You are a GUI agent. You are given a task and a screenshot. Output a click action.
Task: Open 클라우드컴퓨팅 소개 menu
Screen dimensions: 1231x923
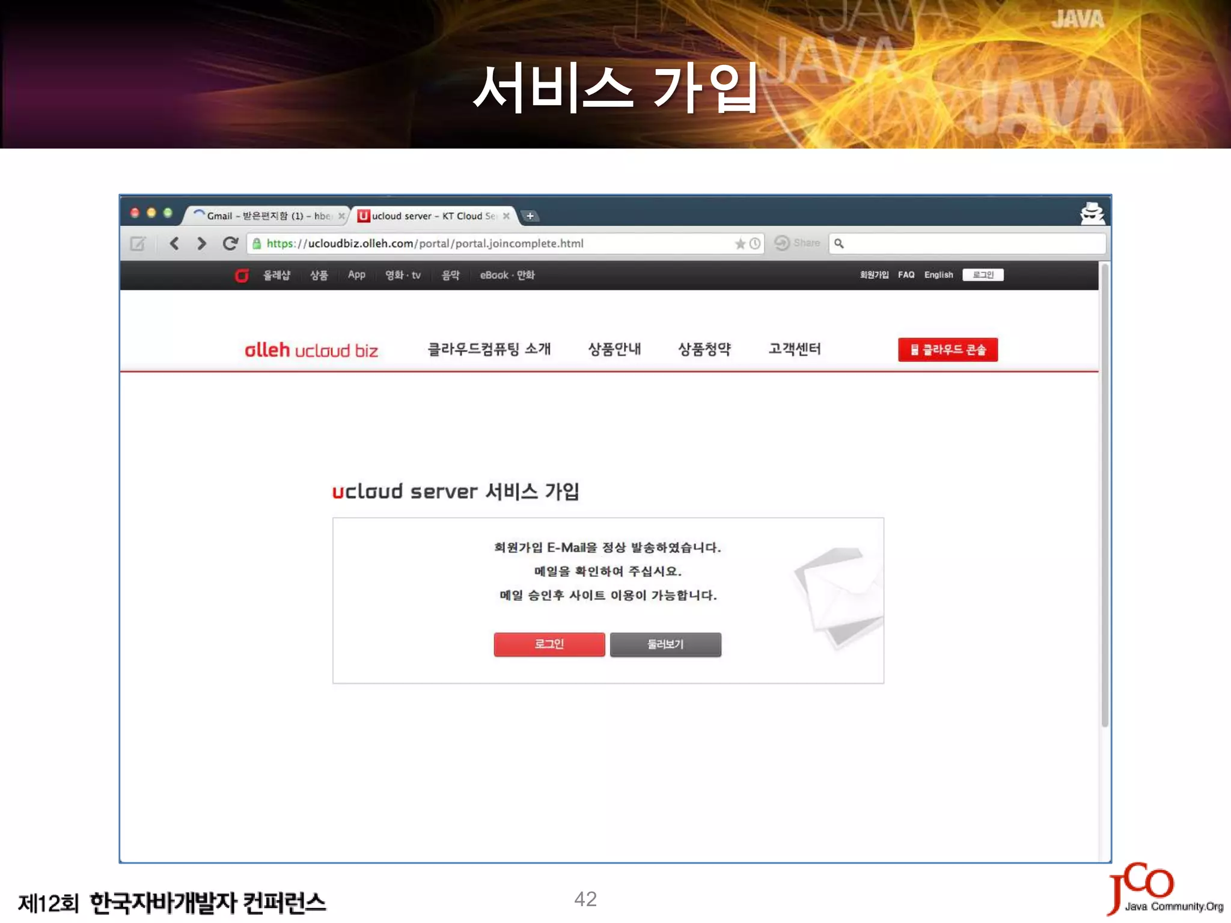click(489, 349)
